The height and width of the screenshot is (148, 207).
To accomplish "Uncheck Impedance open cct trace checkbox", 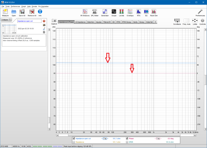I will [x=74, y=138].
